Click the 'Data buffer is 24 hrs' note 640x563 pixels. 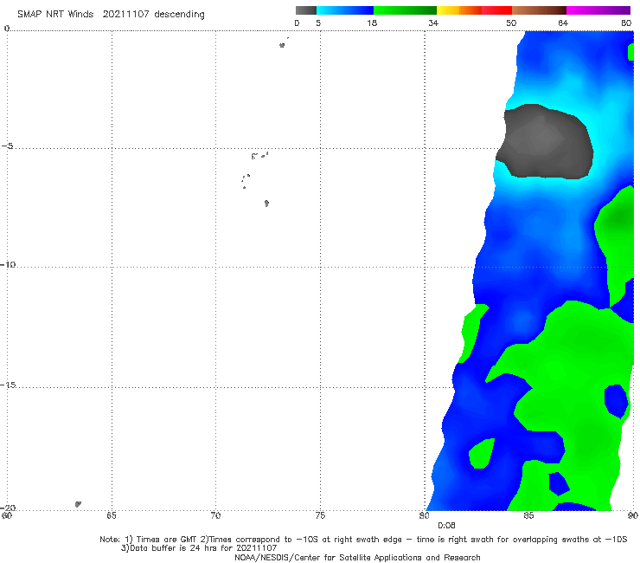[199, 548]
